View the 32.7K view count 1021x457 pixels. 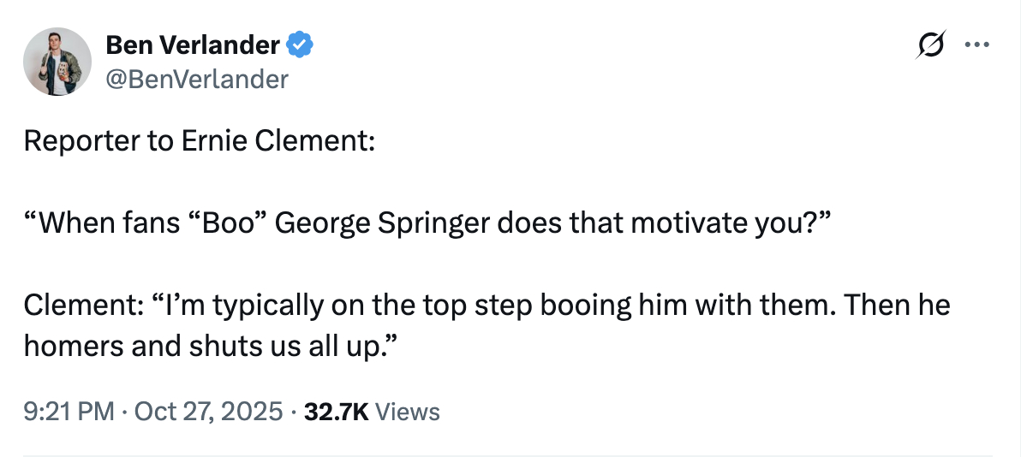[x=337, y=412]
